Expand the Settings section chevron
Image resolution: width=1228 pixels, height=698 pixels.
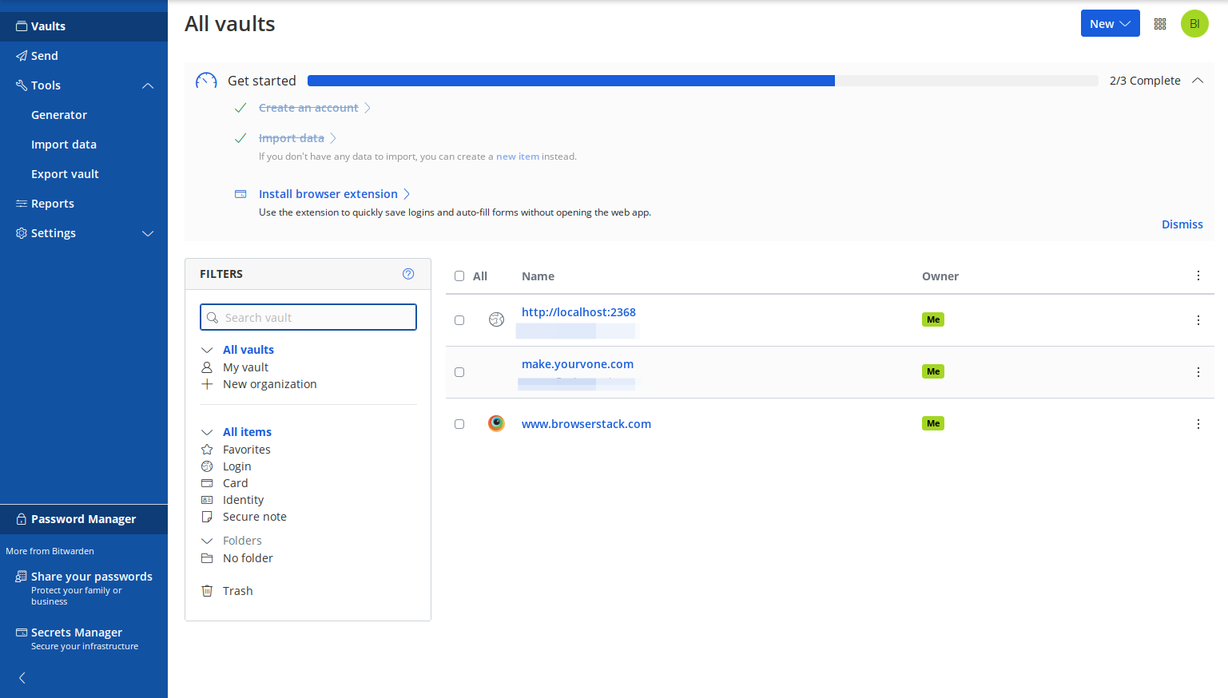148,233
